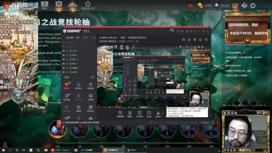272x153 pixels.
Task: Open Windows taskbar search
Action: 10,150
